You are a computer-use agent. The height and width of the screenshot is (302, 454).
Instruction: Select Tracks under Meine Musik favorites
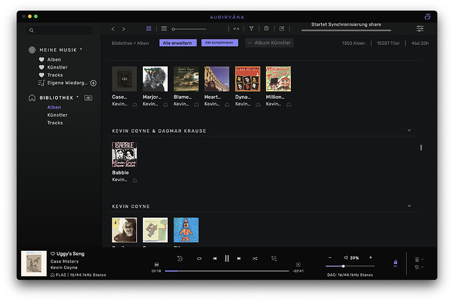click(x=55, y=75)
